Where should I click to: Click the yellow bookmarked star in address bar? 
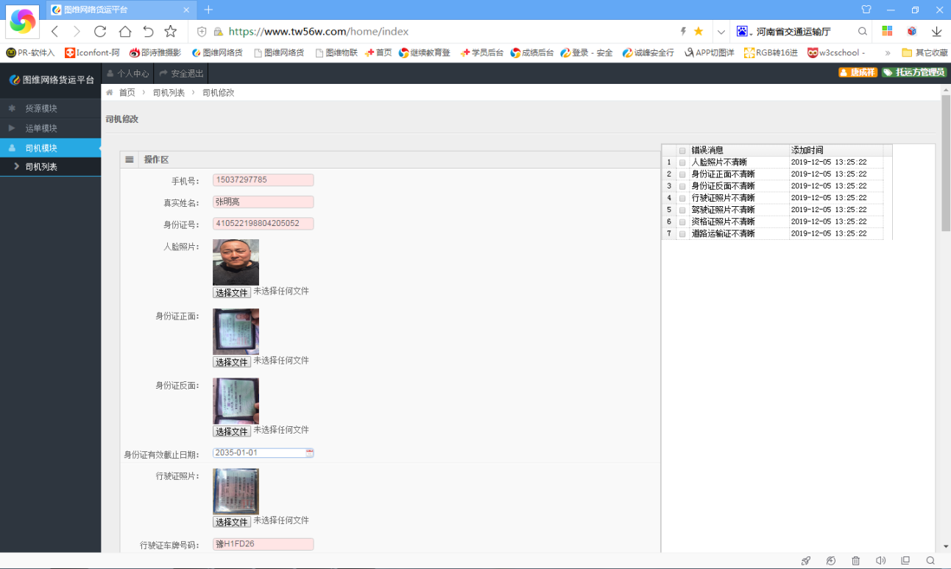point(699,32)
